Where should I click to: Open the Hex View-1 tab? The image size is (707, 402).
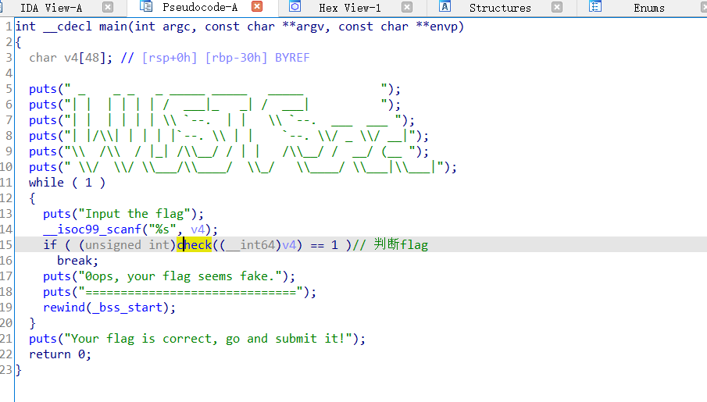[349, 8]
